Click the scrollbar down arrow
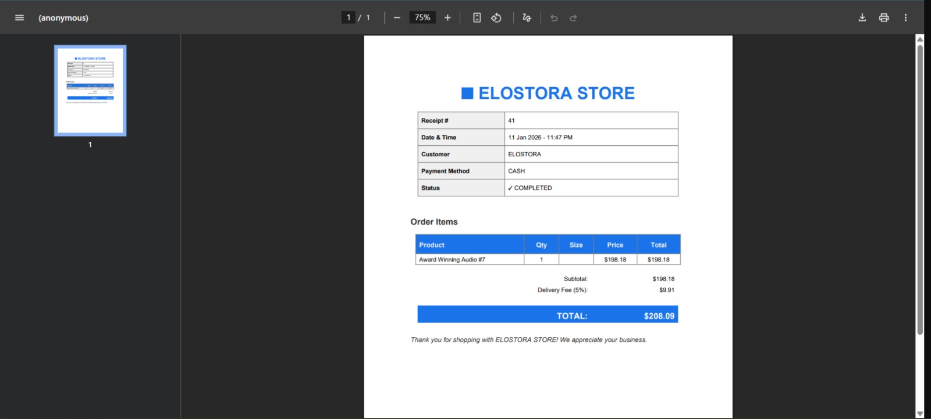 coord(920,414)
